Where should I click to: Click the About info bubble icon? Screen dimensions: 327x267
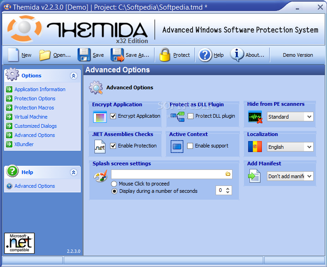(x=237, y=55)
